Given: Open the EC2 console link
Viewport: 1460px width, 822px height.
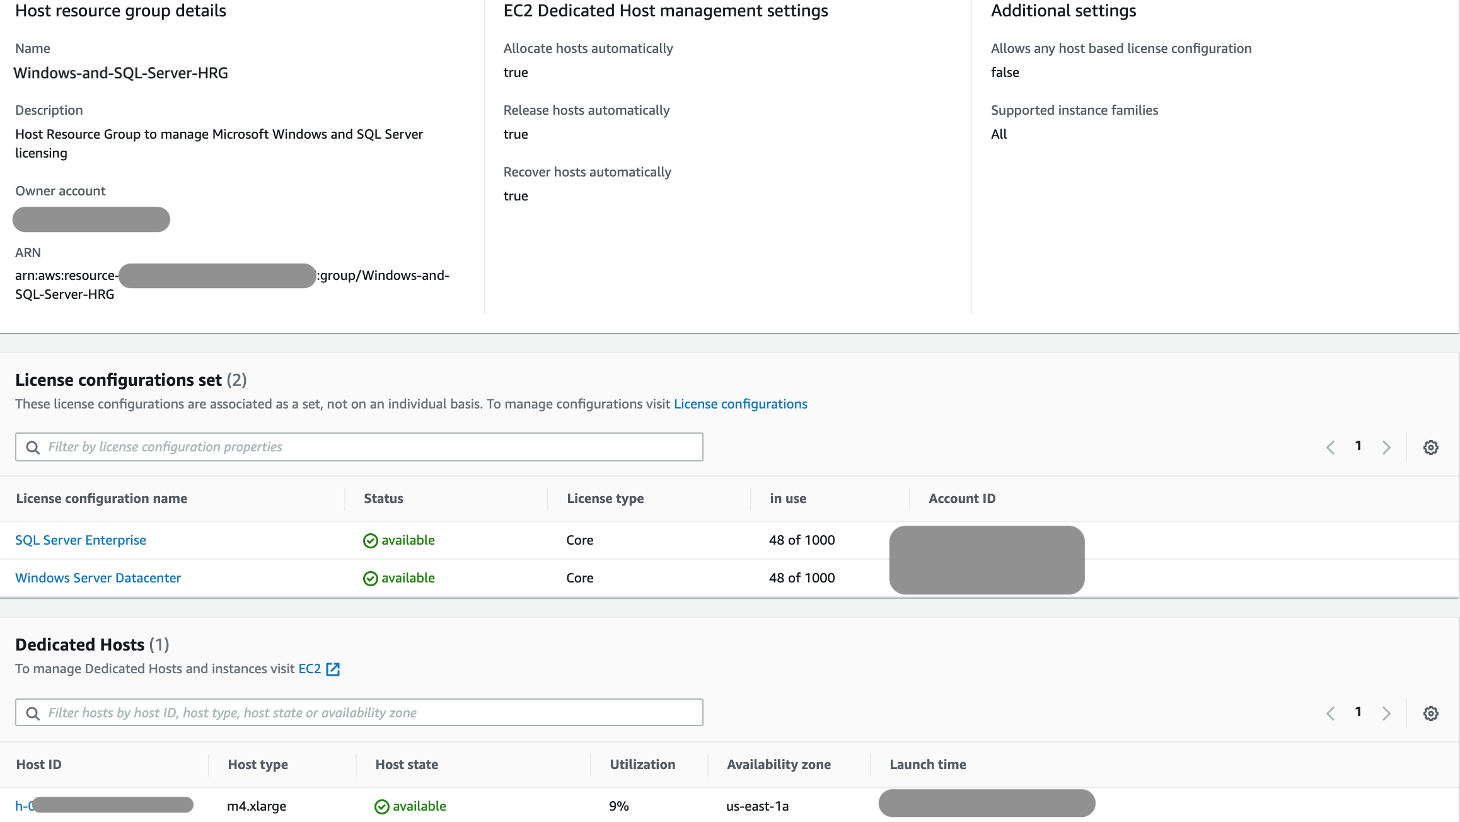Looking at the screenshot, I should pyautogui.click(x=310, y=669).
